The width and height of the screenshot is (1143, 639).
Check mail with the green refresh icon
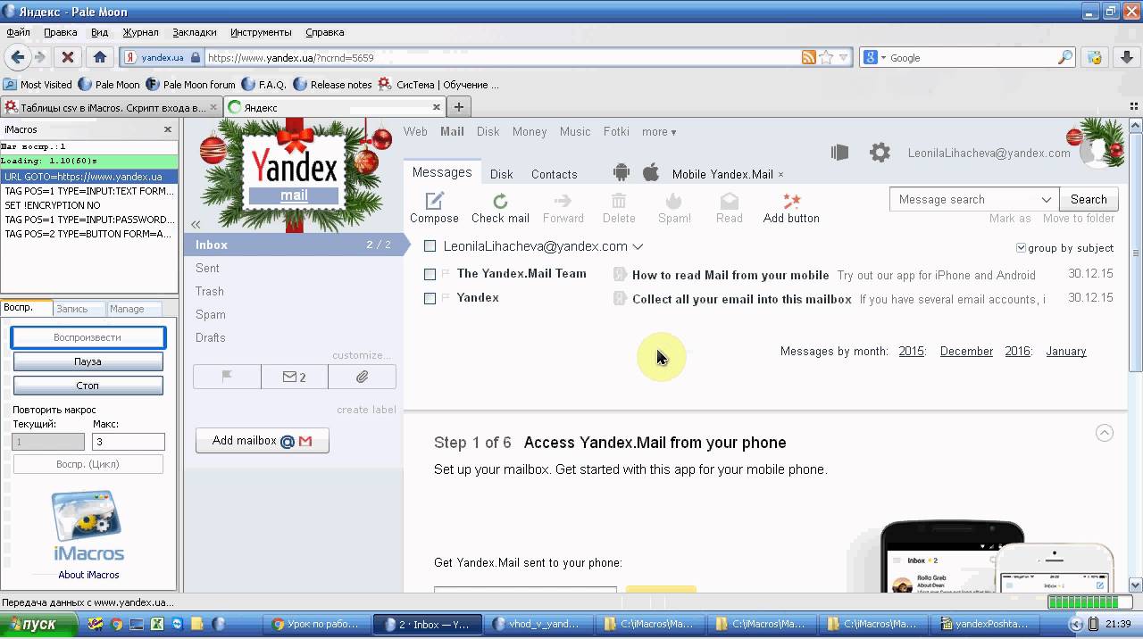tap(500, 208)
